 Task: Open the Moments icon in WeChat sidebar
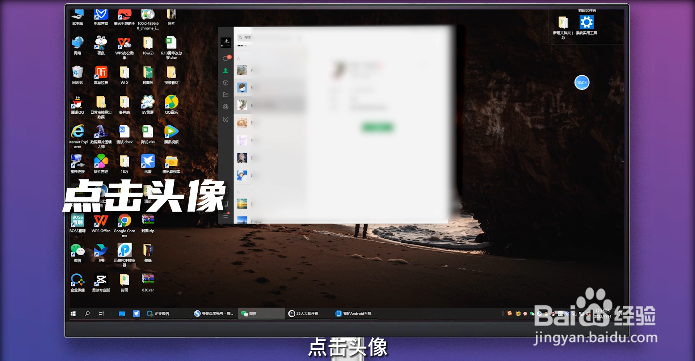[x=226, y=106]
